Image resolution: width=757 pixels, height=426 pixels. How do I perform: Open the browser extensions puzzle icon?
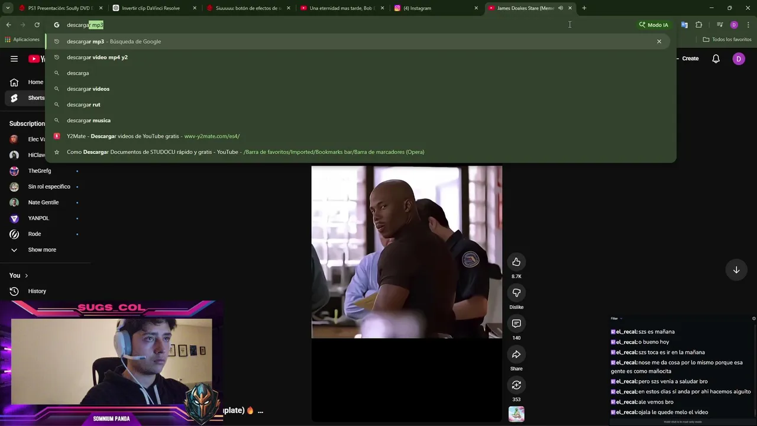(698, 25)
